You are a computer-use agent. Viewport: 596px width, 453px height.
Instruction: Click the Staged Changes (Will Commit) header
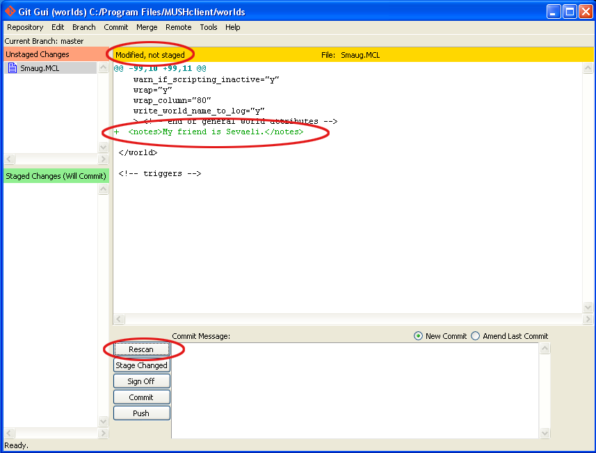point(56,176)
